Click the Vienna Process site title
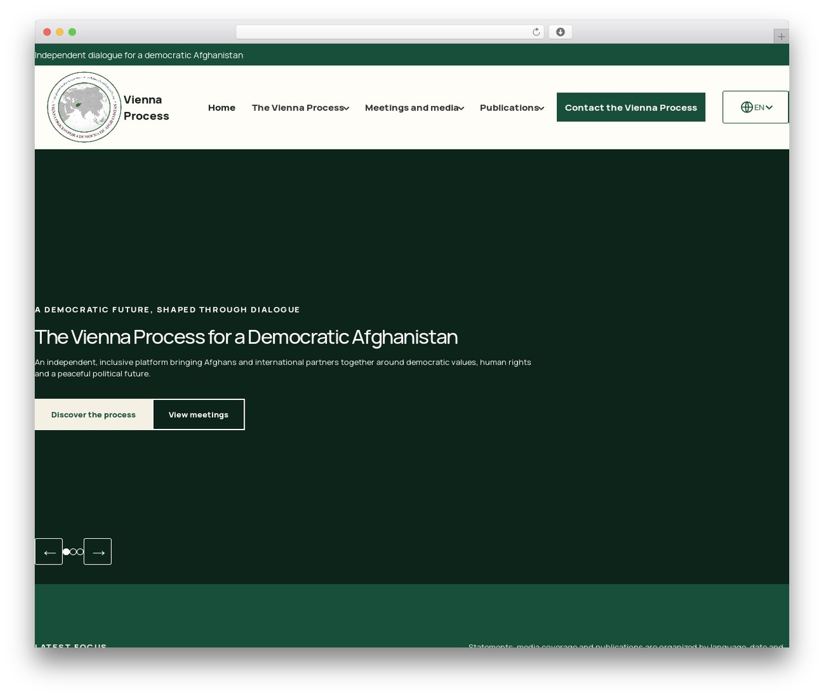The height and width of the screenshot is (697, 824). point(146,107)
